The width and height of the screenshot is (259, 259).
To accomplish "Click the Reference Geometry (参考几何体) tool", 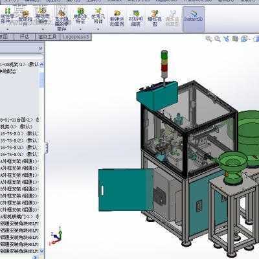I will [98, 16].
